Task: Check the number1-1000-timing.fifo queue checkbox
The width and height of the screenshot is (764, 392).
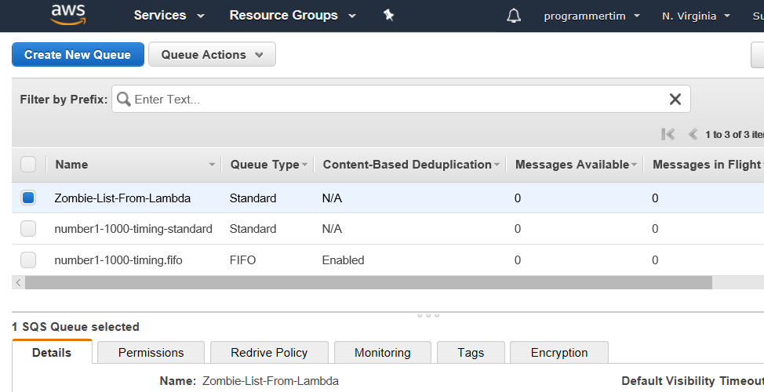Action: point(28,260)
